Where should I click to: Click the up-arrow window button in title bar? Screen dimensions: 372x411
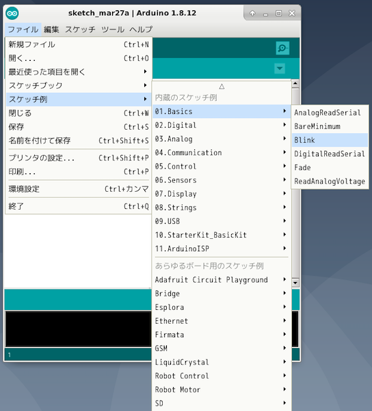click(x=252, y=13)
